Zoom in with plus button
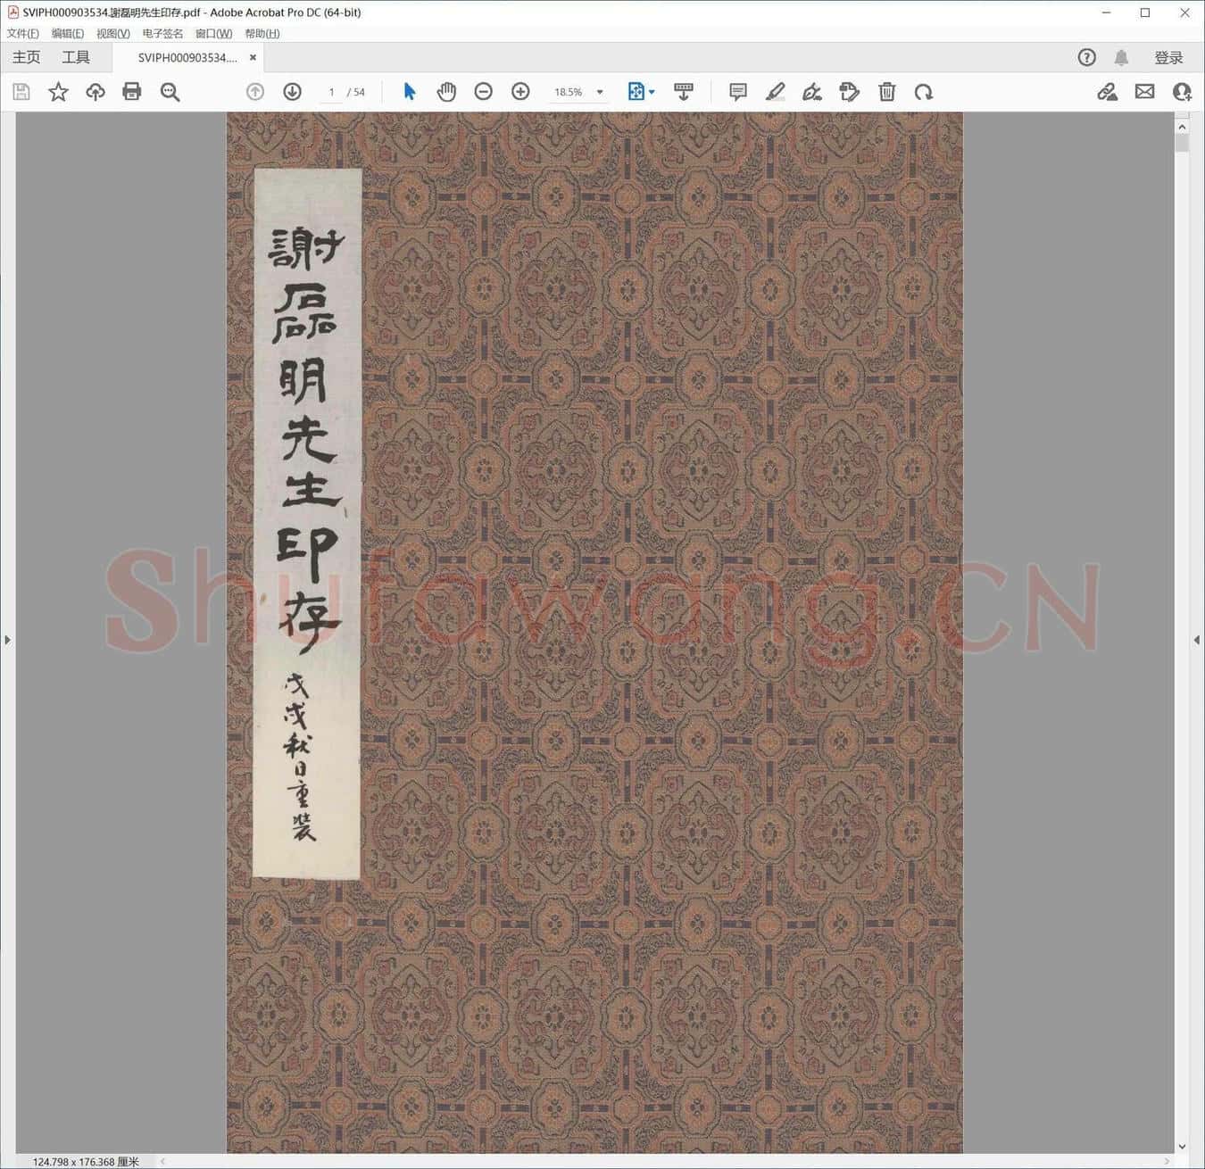The height and width of the screenshot is (1169, 1205). point(520,92)
